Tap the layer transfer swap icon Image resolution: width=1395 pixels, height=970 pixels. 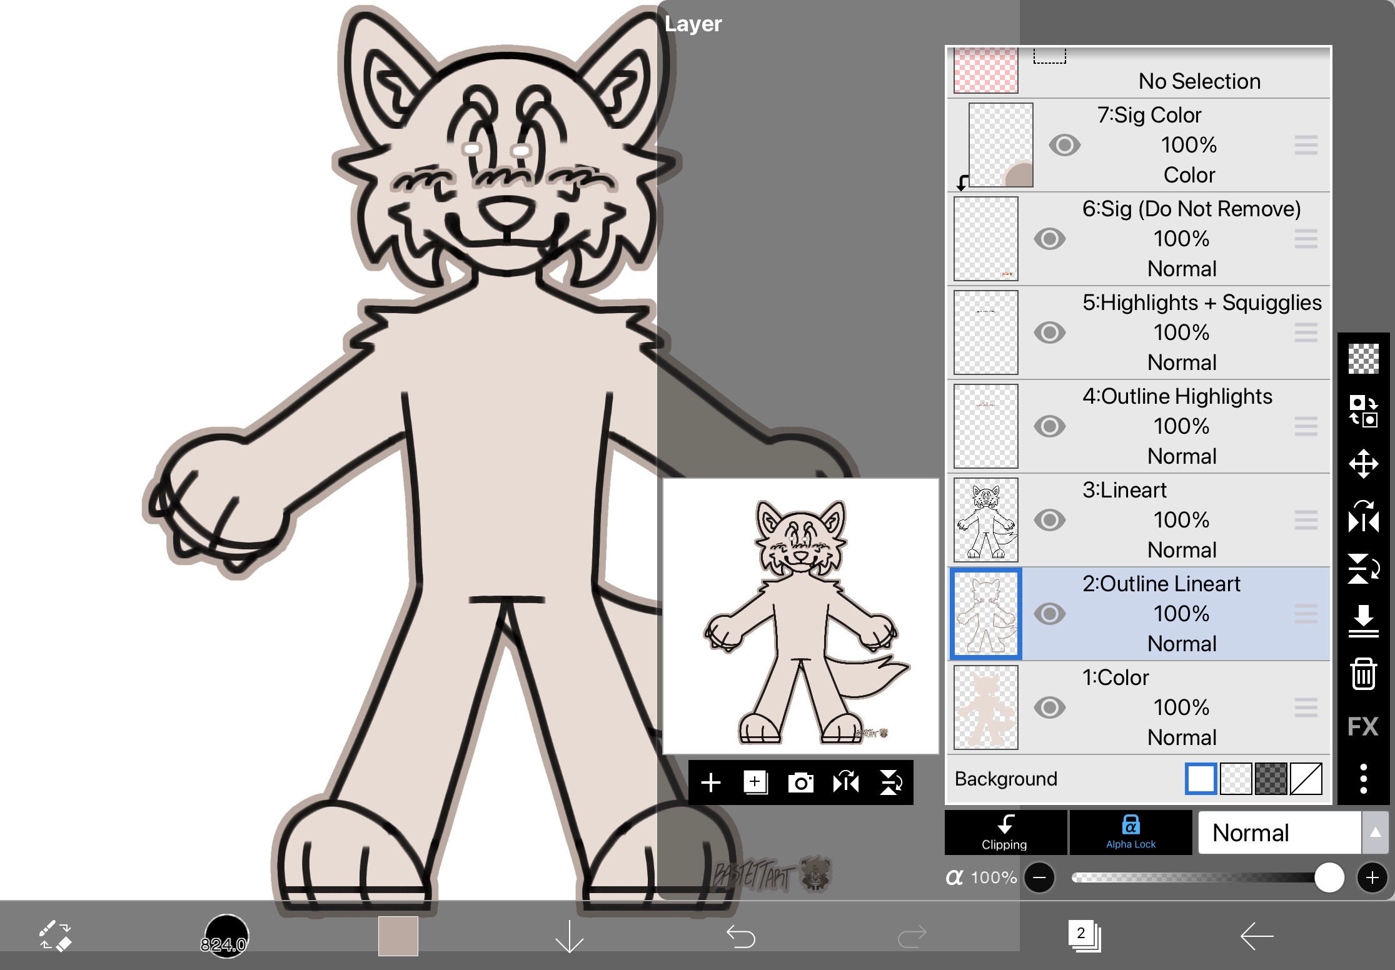[1364, 411]
